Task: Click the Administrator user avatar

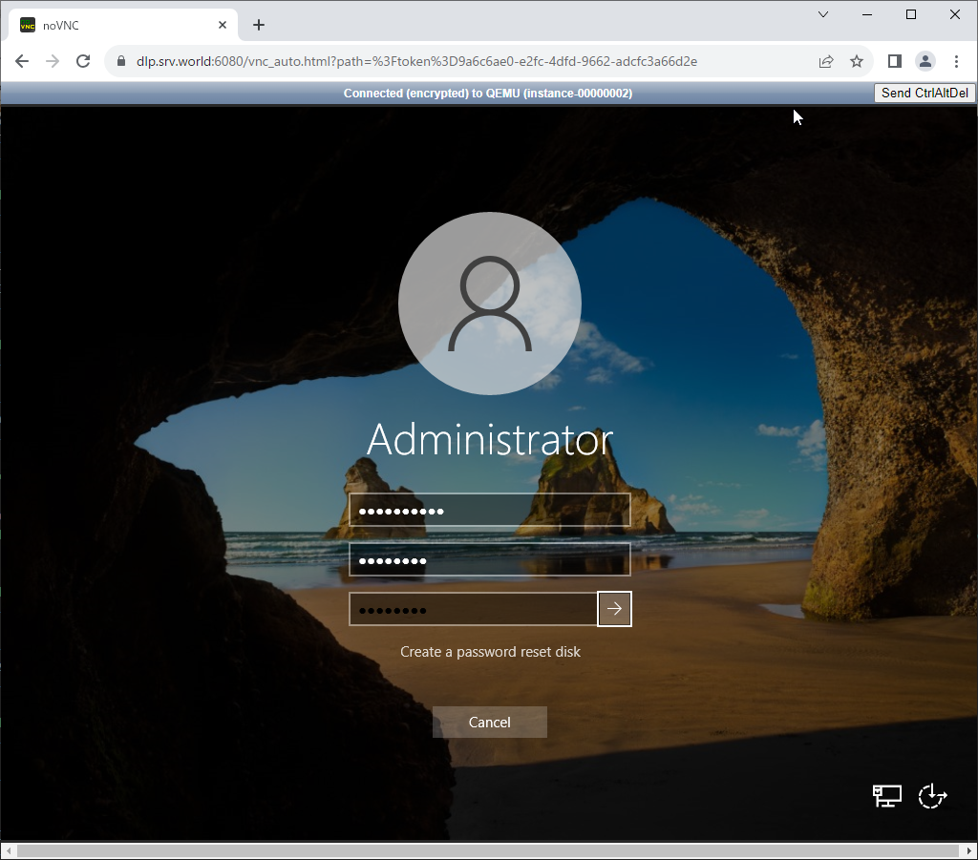Action: point(489,304)
